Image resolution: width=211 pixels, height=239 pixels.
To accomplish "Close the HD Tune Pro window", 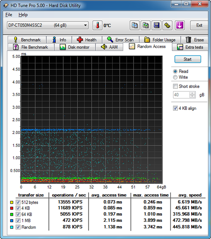I will [x=200, y=4].
